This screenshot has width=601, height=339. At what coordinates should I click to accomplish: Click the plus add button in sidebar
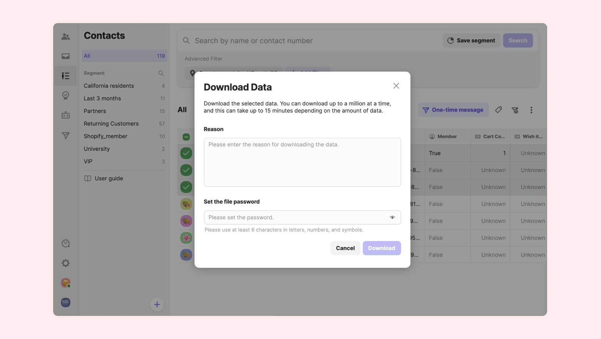(157, 305)
